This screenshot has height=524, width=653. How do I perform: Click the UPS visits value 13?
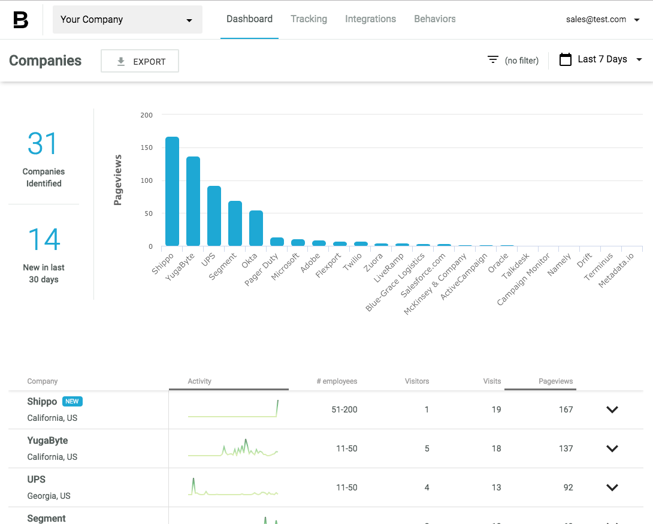point(496,488)
